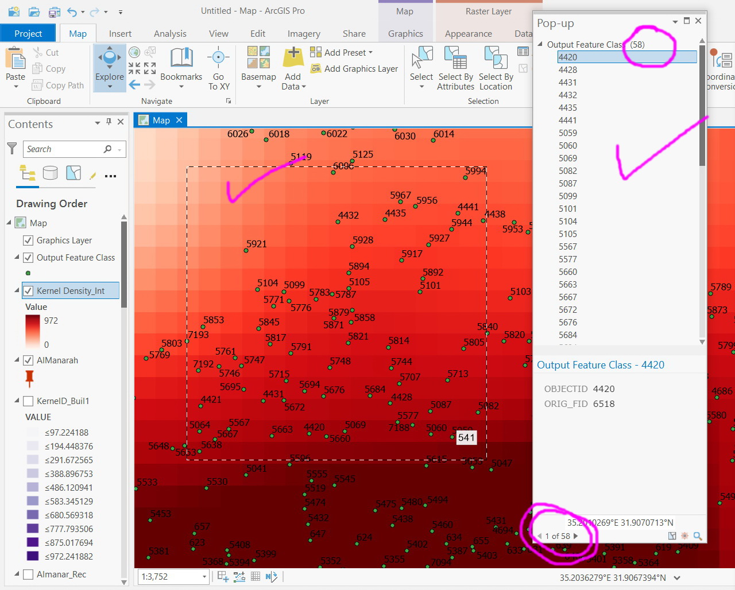Collapse the Kernel Density_Int layer legend

coord(17,290)
